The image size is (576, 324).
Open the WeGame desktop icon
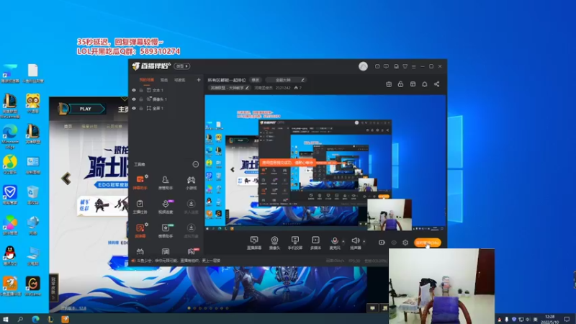click(32, 286)
